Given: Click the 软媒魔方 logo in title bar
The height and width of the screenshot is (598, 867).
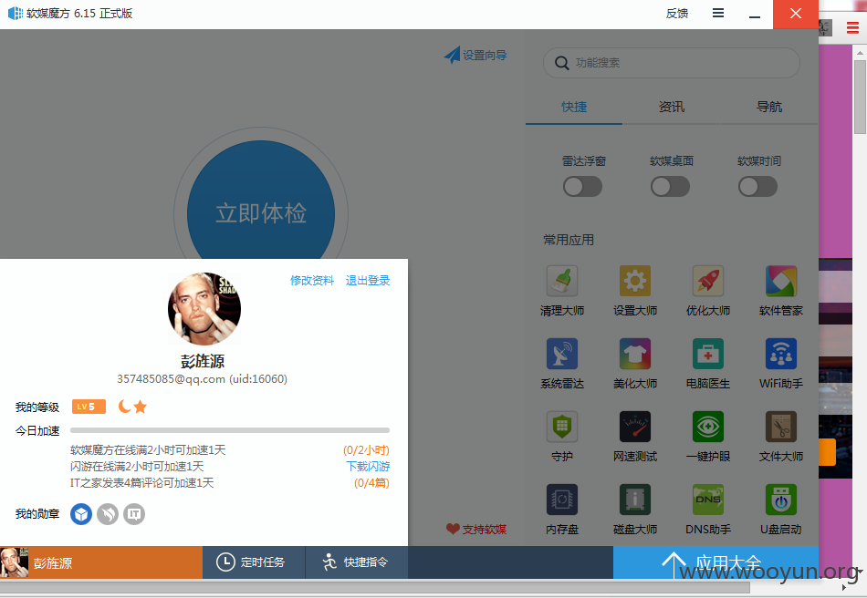Looking at the screenshot, I should pos(16,14).
